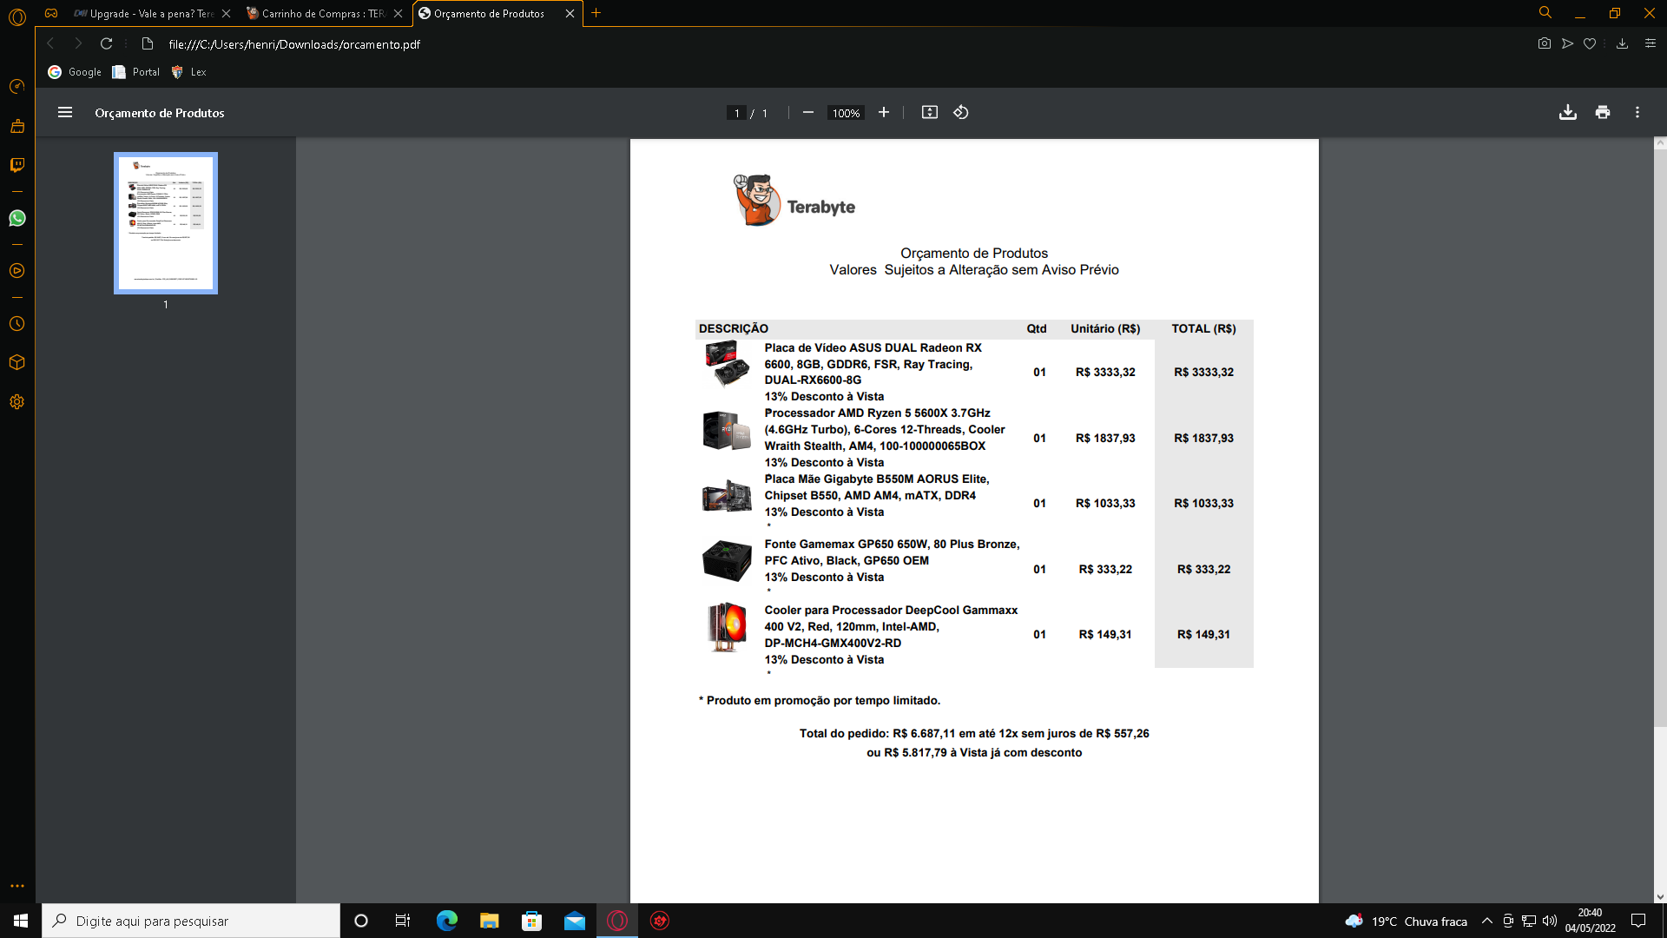Open Opera main menu icon
Image resolution: width=1667 pixels, height=938 pixels.
[x=17, y=16]
